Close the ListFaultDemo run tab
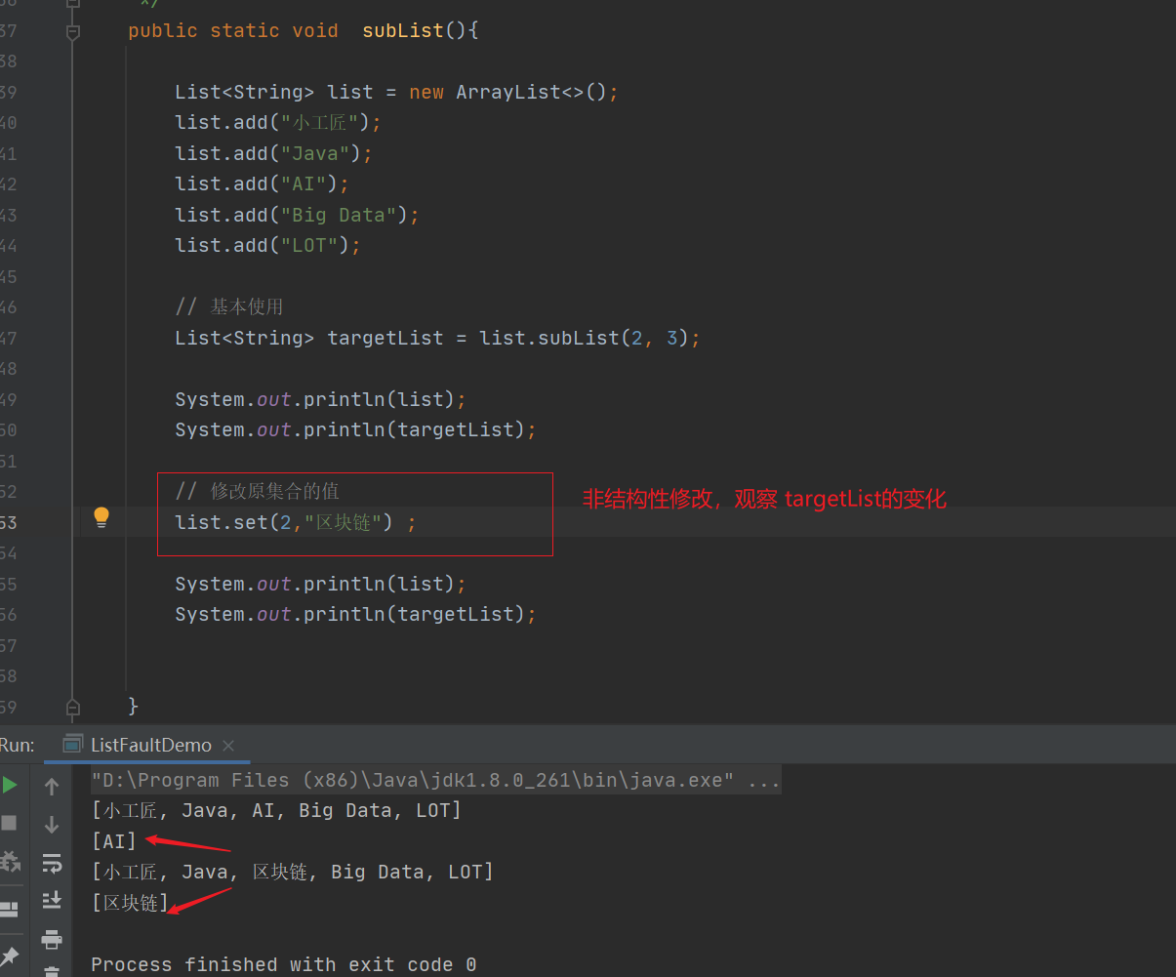This screenshot has height=977, width=1176. pyautogui.click(x=228, y=746)
